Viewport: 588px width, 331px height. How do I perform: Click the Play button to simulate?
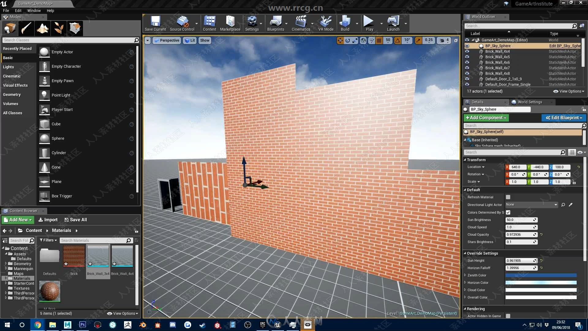pos(369,23)
